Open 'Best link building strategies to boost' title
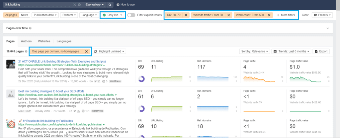This screenshot has height=138, width=340. click(51, 91)
